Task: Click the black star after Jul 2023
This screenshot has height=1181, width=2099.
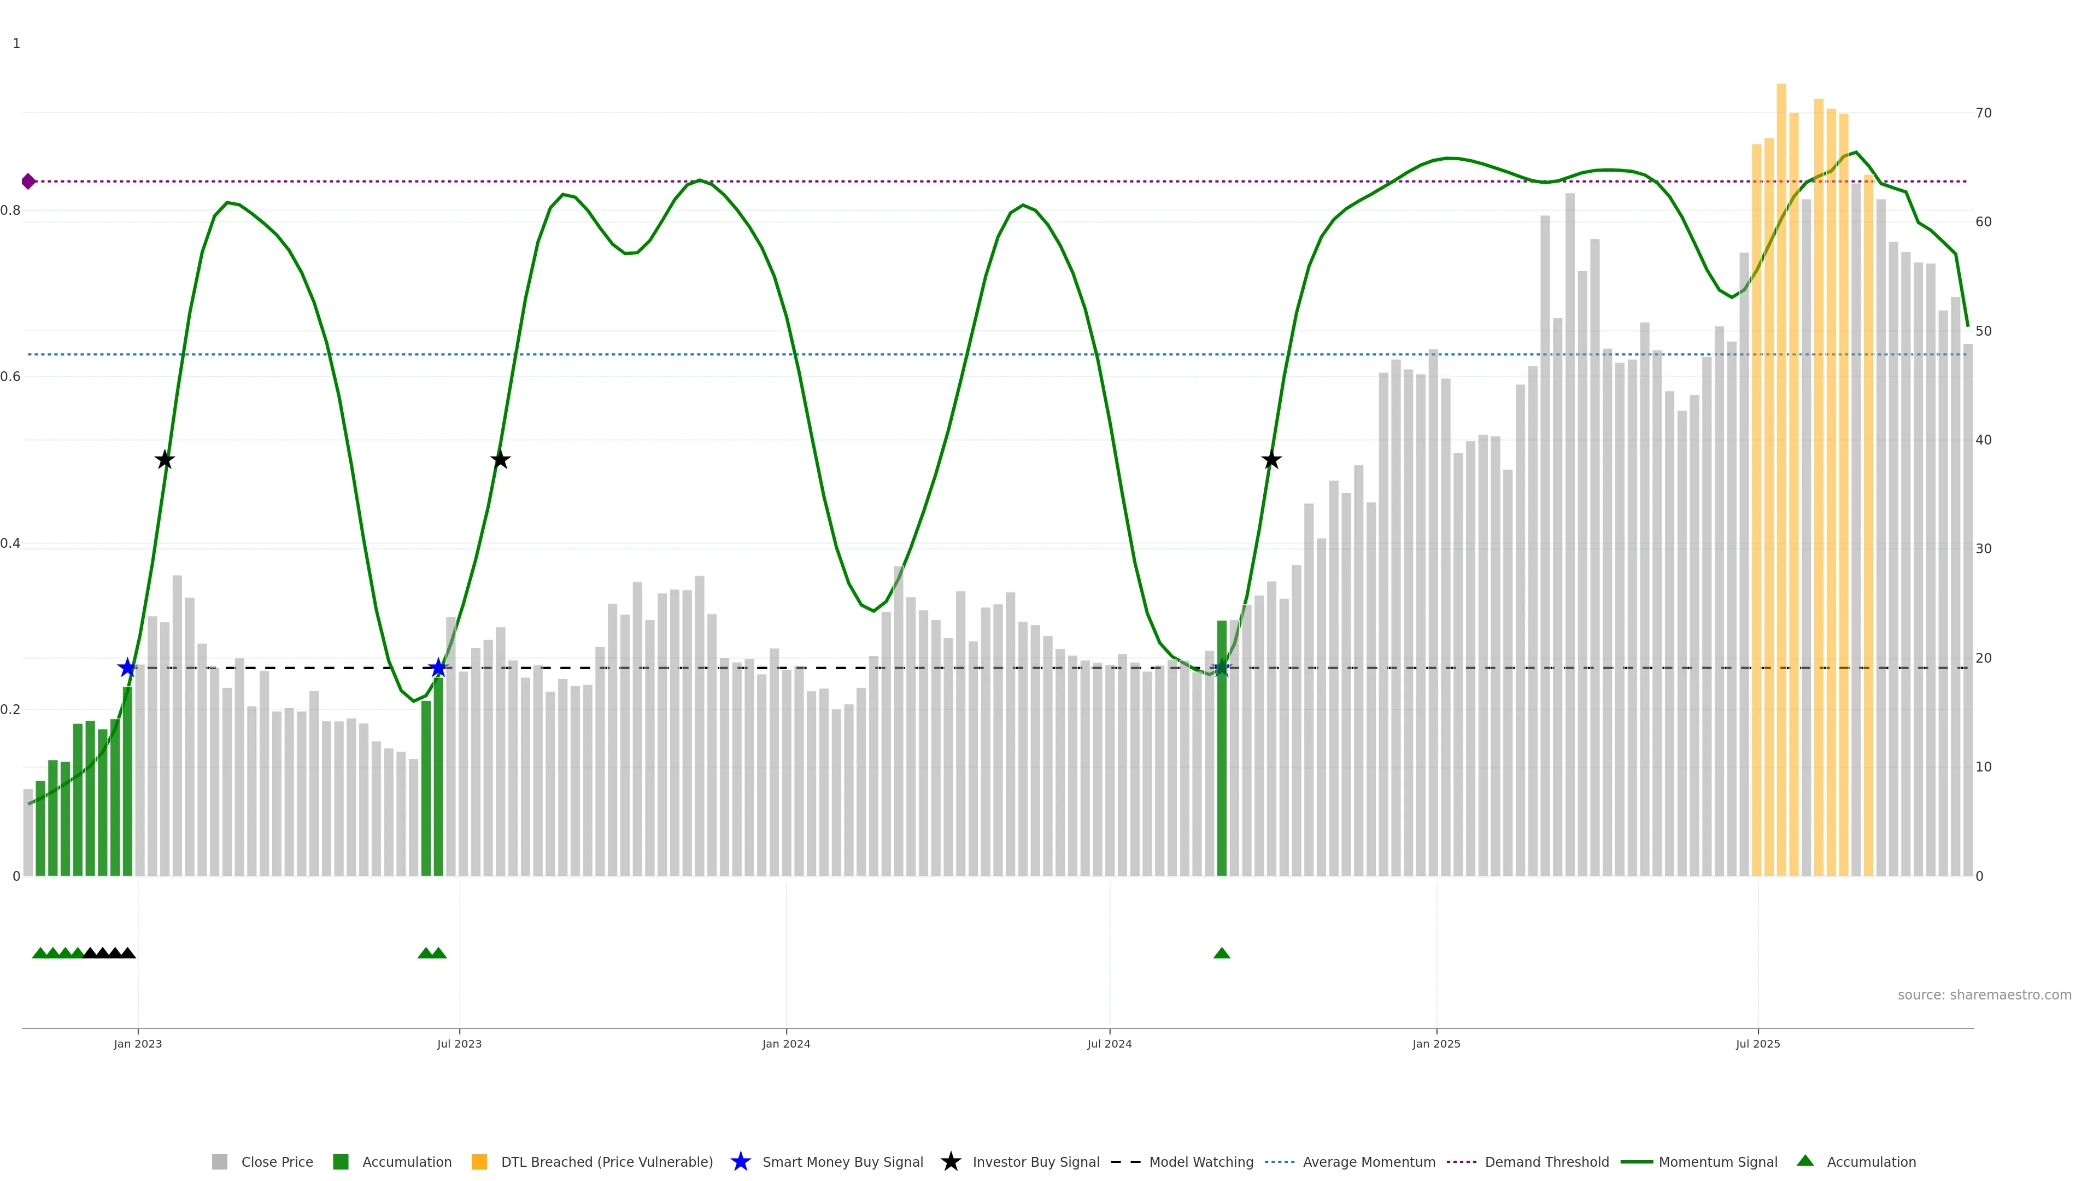Action: (500, 460)
